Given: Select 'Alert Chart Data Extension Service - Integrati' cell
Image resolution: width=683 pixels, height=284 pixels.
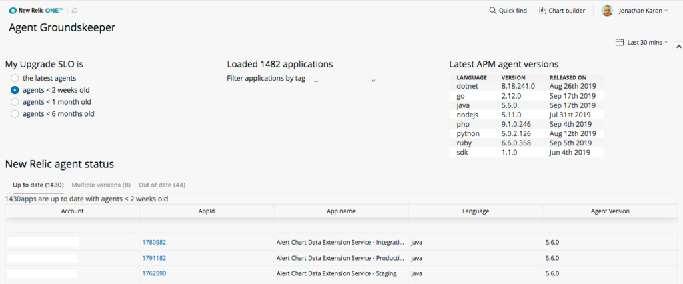Looking at the screenshot, I should 341,242.
